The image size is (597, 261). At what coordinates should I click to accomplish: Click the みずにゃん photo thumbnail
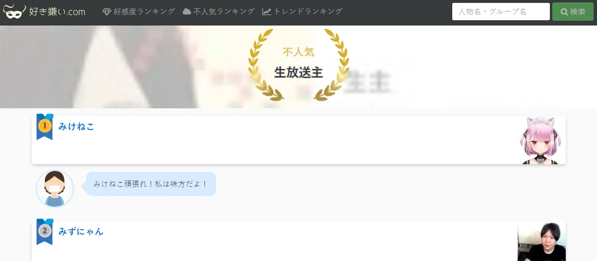pos(542,241)
